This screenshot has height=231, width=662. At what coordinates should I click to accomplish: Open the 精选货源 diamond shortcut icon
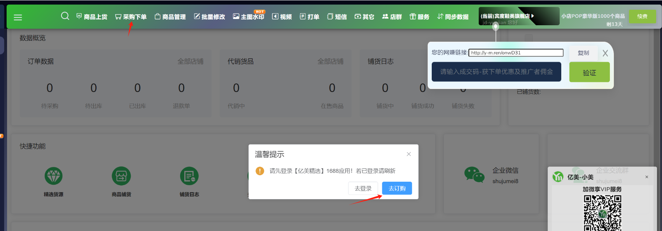(x=53, y=176)
